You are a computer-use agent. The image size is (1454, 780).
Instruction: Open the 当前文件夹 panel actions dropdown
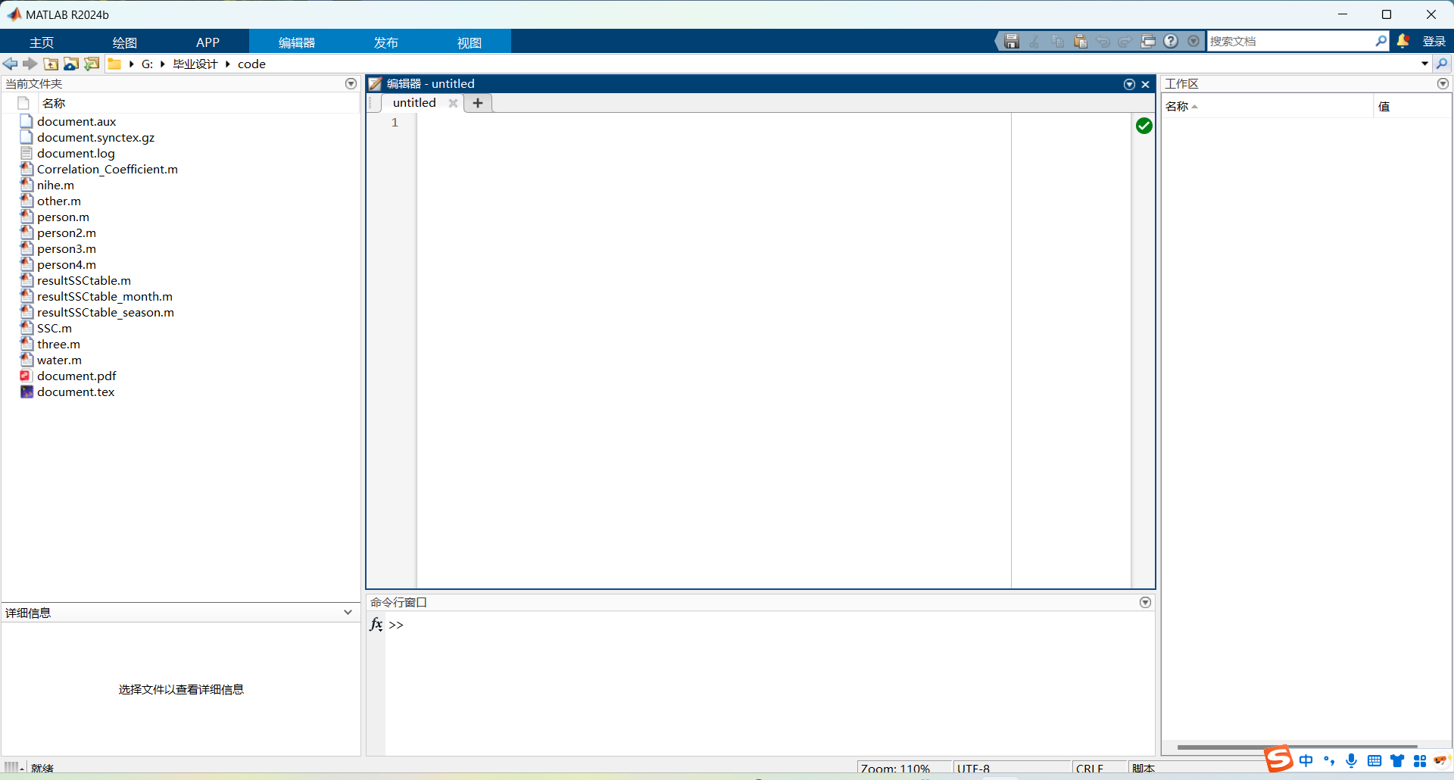pos(351,83)
